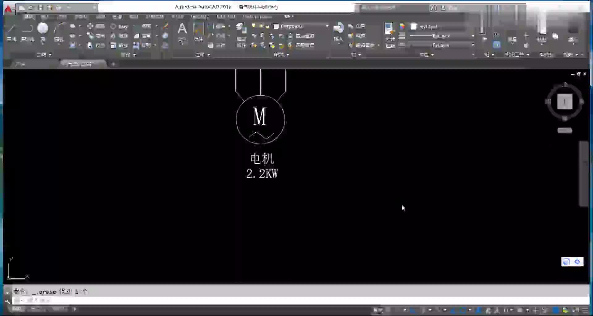Toggle clean screen in status bar

pos(575,310)
